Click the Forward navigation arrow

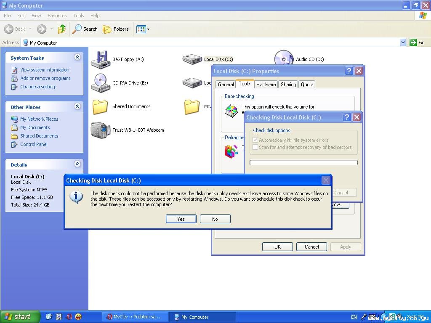[42, 29]
